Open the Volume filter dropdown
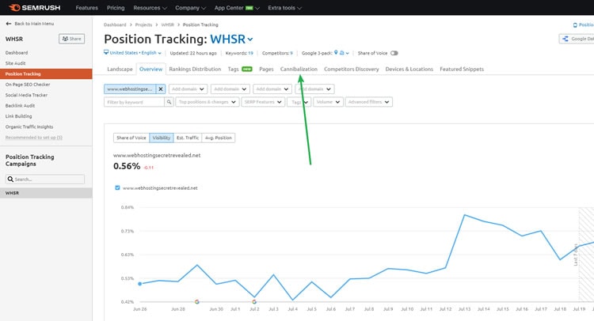 pos(328,102)
